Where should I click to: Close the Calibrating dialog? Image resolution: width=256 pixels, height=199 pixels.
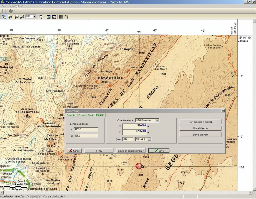(223, 111)
